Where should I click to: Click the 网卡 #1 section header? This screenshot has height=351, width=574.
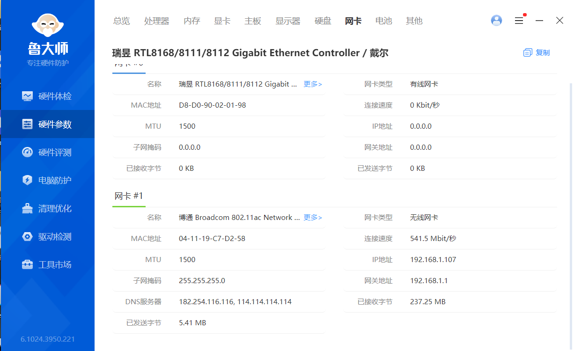[129, 196]
